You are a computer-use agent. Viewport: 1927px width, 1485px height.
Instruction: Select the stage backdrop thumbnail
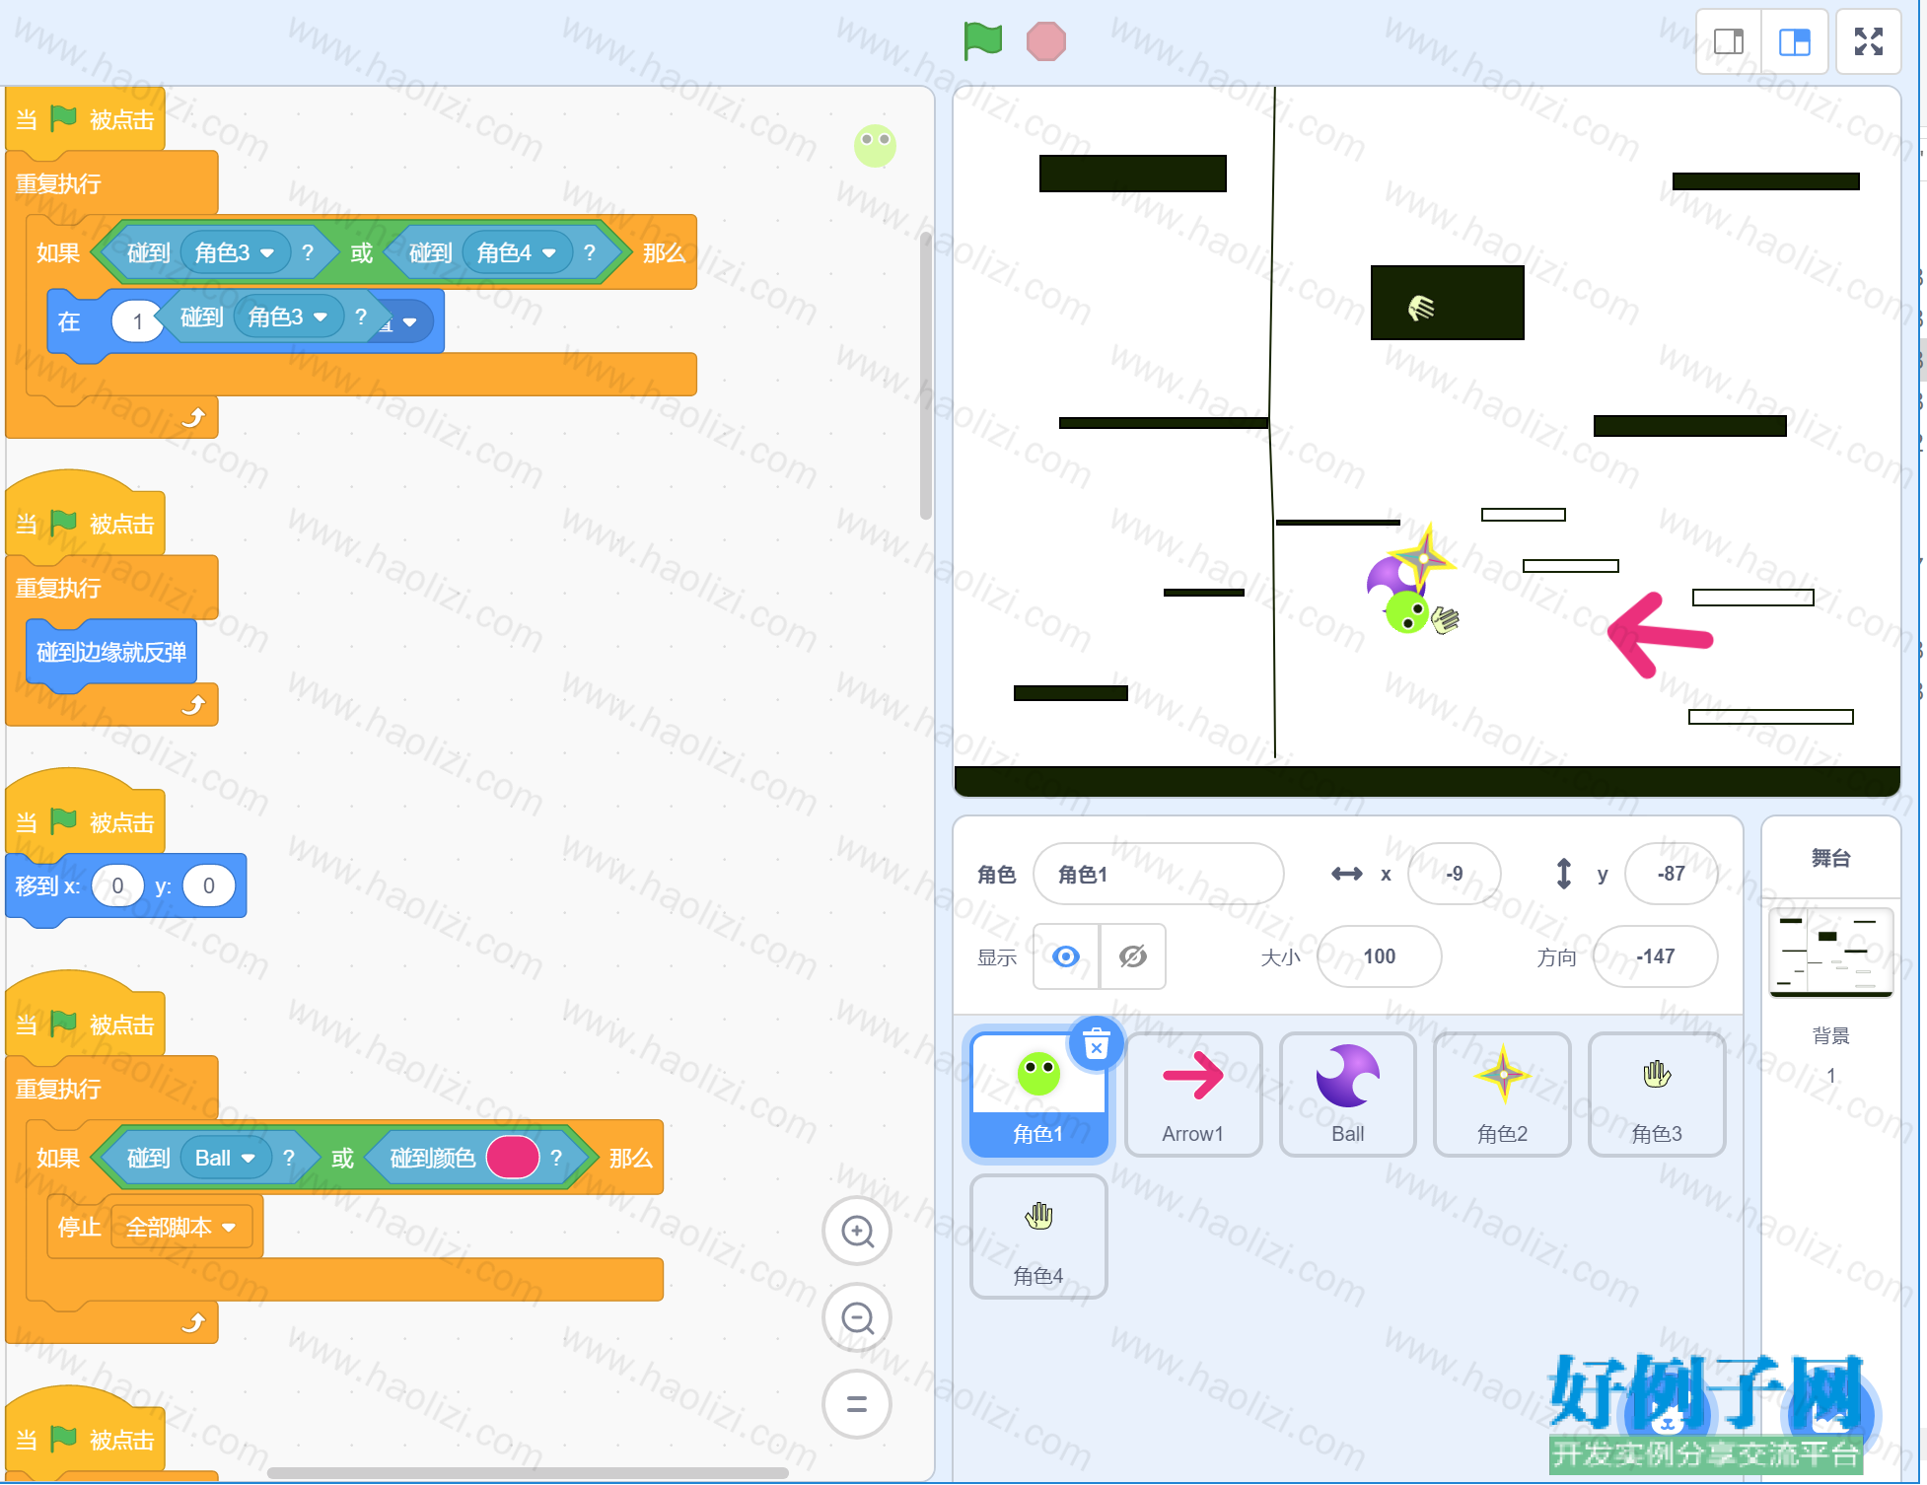[x=1830, y=953]
